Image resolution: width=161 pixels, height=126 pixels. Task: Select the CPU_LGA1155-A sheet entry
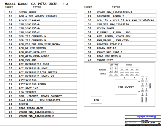[x=41, y=24]
